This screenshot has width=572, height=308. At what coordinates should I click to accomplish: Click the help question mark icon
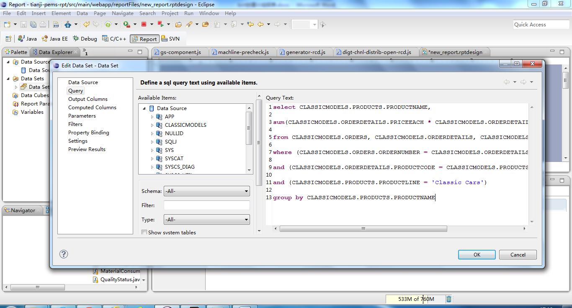(x=64, y=254)
